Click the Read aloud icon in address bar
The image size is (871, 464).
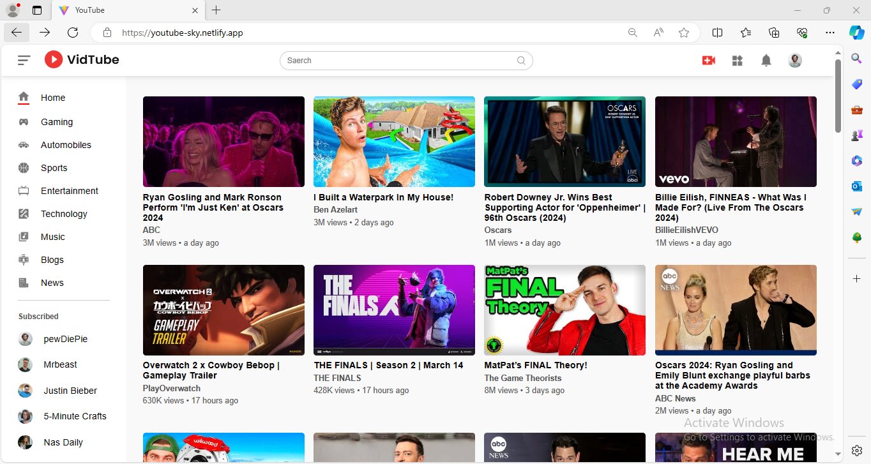click(x=658, y=33)
